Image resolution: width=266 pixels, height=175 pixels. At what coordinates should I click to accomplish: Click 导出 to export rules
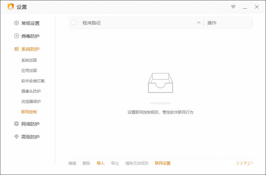[x=115, y=163]
